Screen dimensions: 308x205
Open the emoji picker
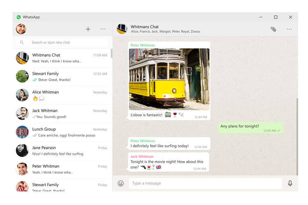[120, 183]
